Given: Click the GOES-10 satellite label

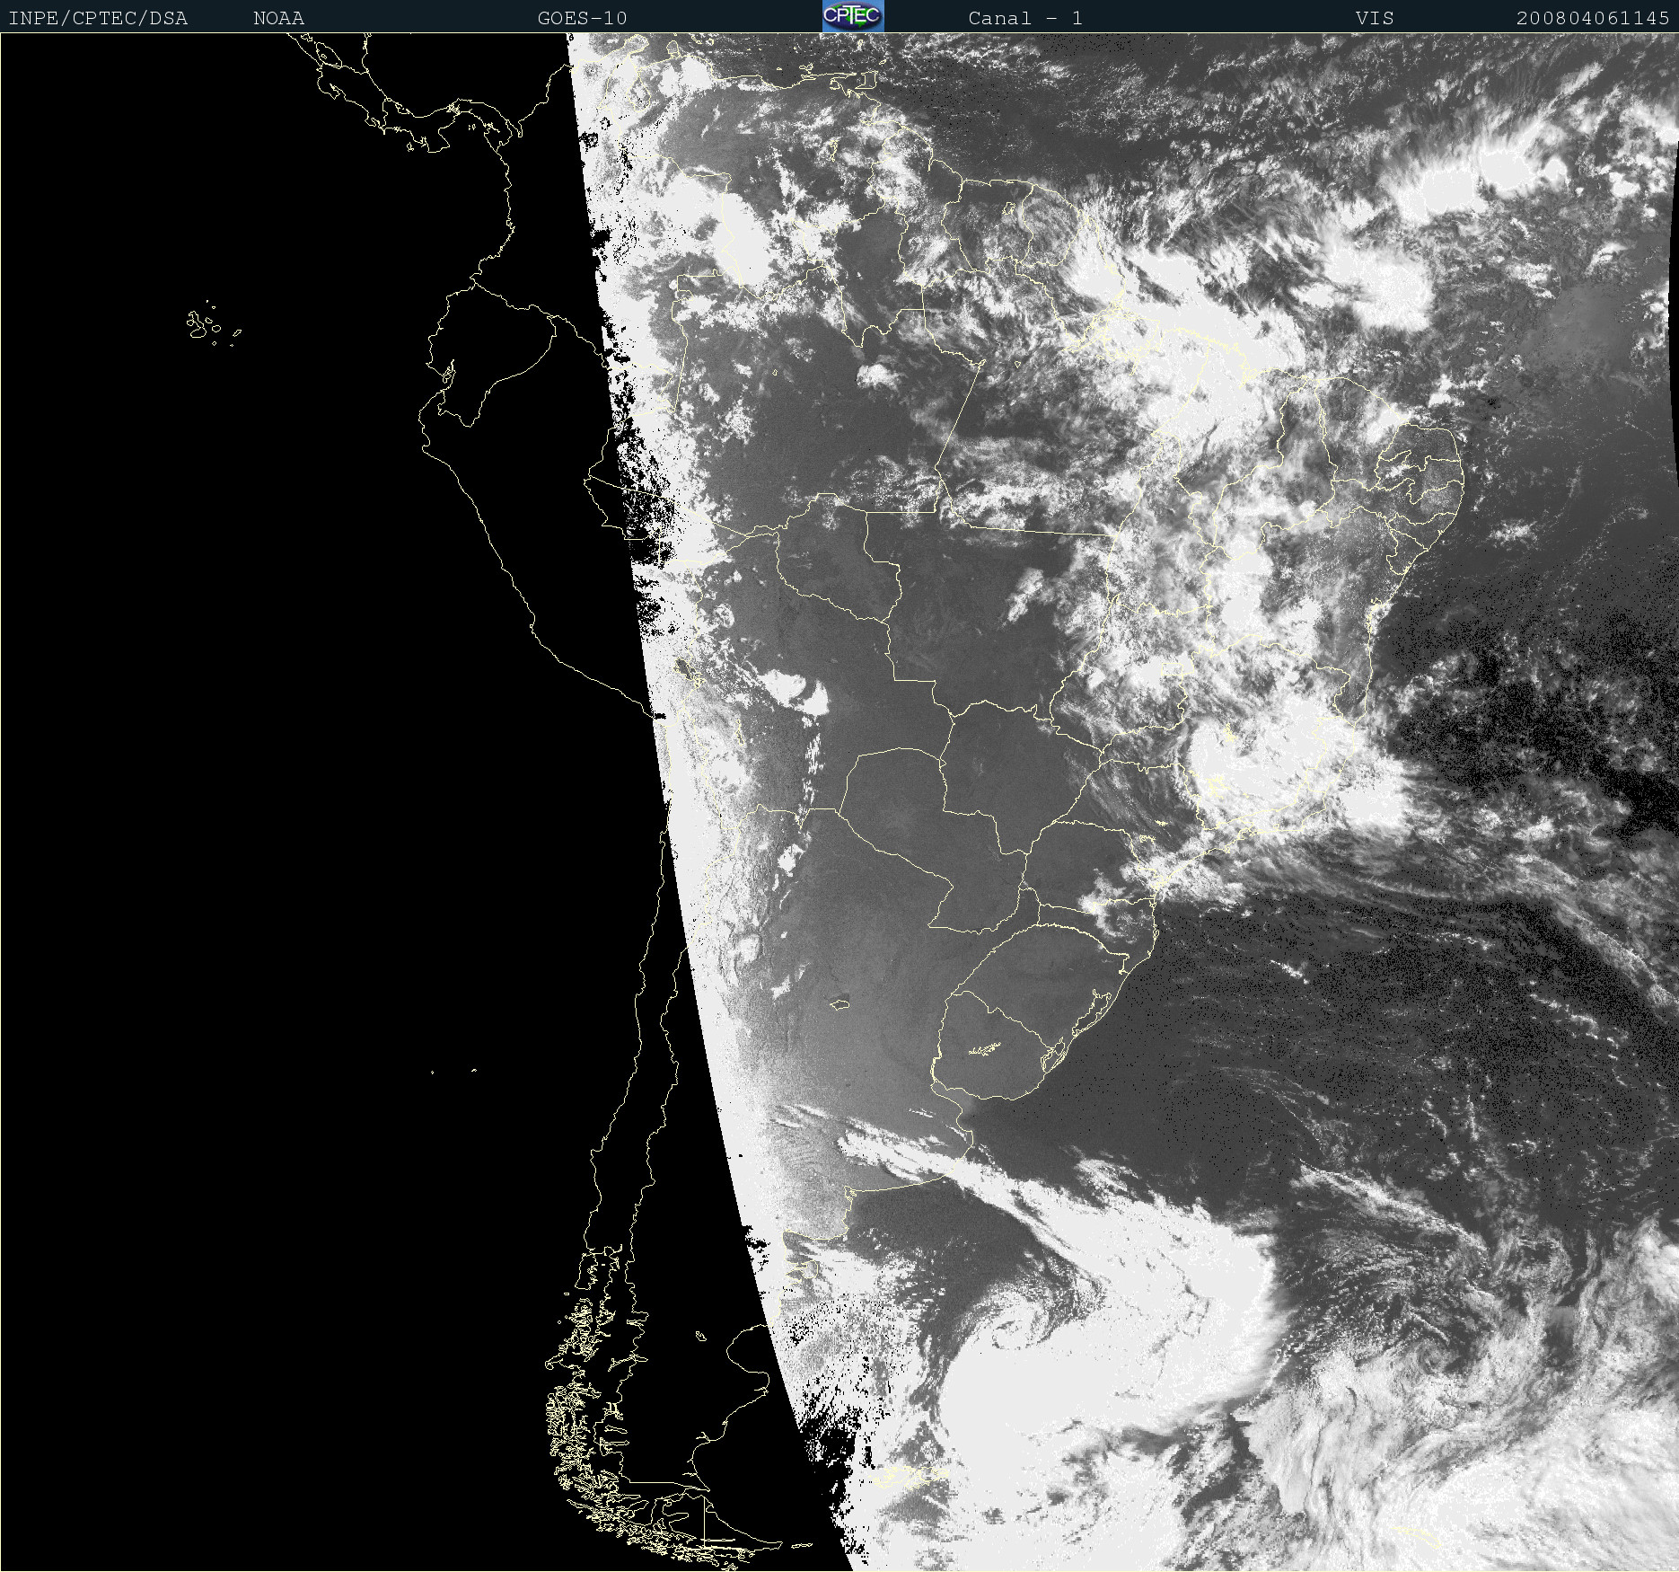Looking at the screenshot, I should pyautogui.click(x=582, y=19).
